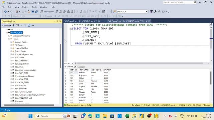The image size is (214, 120).
Task: Open Object Explorer window position dropdown arrow
Action: 54,21
